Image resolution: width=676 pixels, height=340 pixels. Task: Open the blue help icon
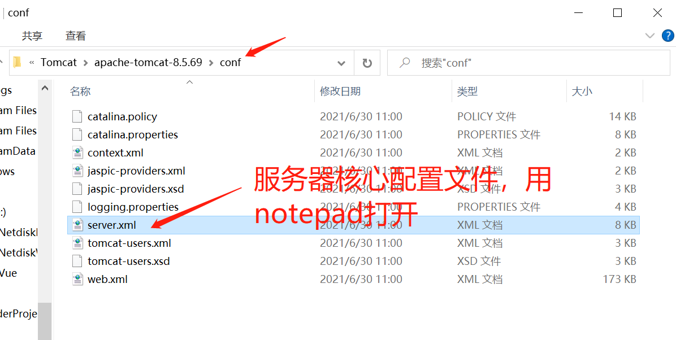(x=668, y=36)
